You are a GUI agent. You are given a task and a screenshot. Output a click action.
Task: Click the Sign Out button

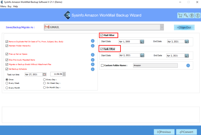(x=184, y=27)
